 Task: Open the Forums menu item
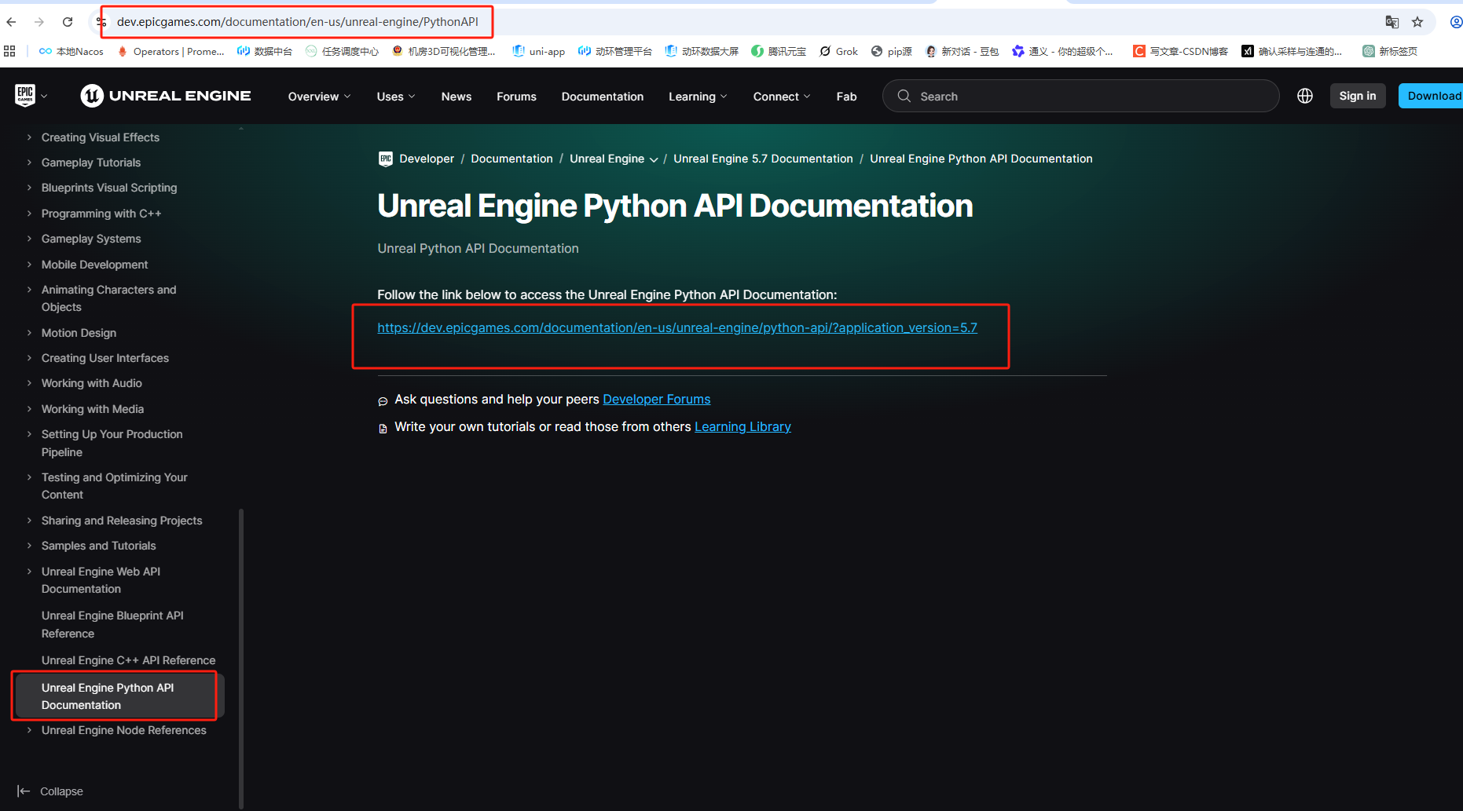coord(516,97)
